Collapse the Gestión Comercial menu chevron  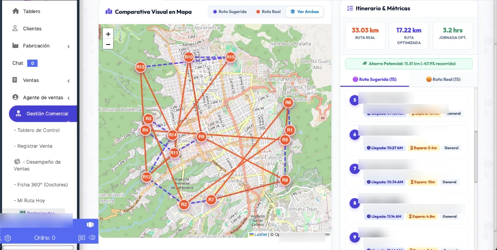68,121
